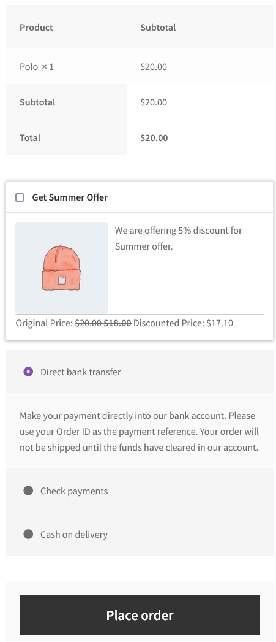This screenshot has height=642, width=276.
Task: Select the Direct bank transfer radio button
Action: 28,372
